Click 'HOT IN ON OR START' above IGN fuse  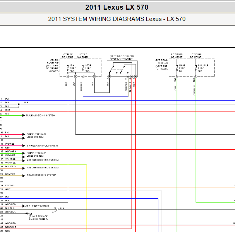coord(68,56)
